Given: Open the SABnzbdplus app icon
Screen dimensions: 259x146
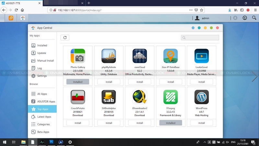Looking at the screenshot, I should (109, 97).
